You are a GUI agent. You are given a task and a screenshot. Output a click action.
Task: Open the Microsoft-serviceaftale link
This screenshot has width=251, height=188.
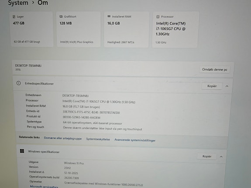[44, 186]
